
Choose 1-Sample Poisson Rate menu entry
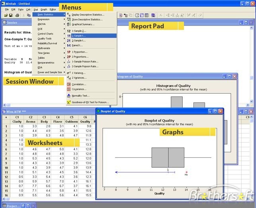[x=92, y=62]
